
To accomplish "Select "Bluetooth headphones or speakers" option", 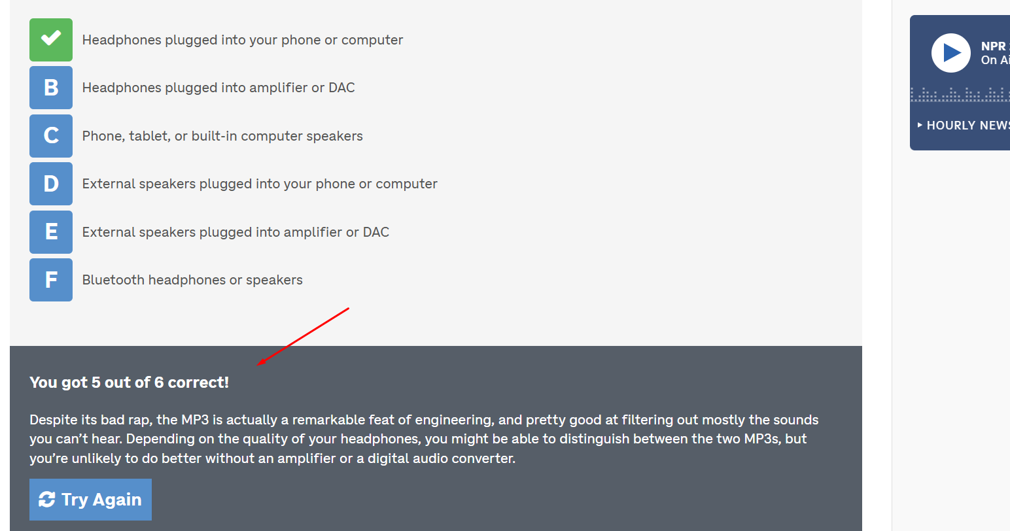I will (x=192, y=280).
